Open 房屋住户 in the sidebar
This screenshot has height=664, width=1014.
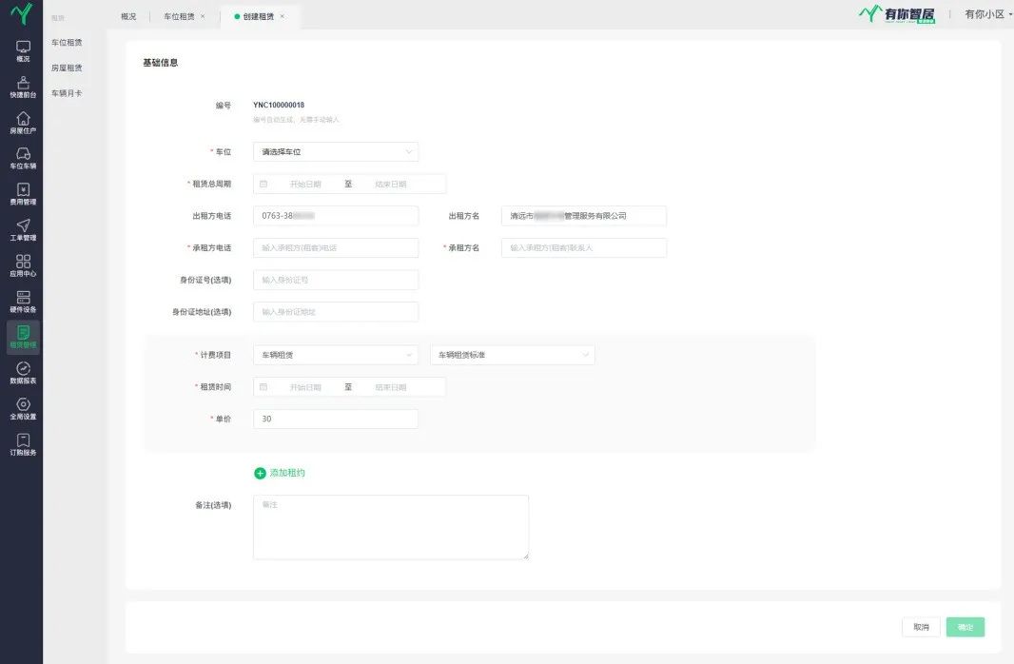[x=23, y=123]
